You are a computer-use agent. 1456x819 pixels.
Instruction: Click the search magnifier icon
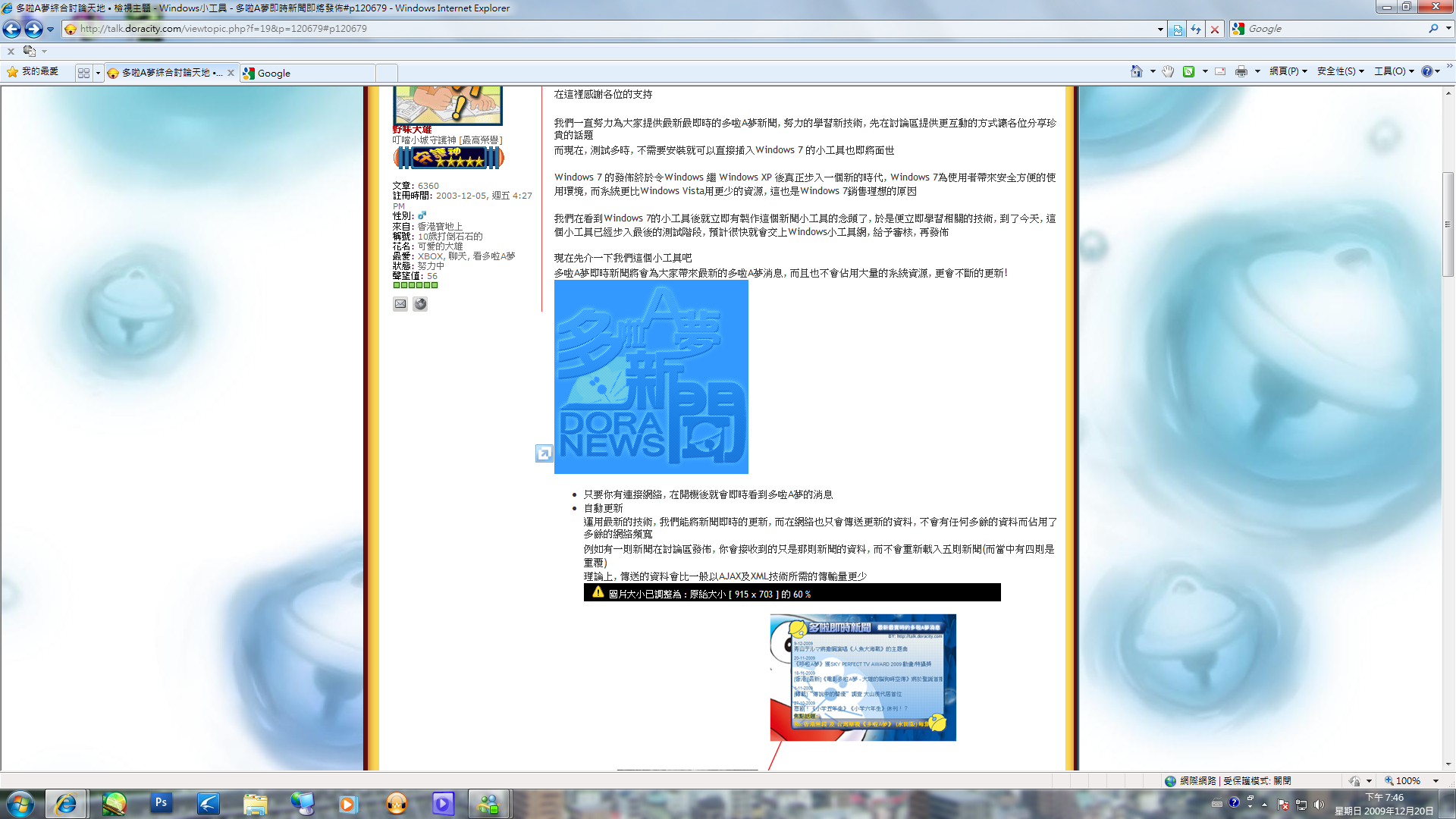tap(1433, 29)
